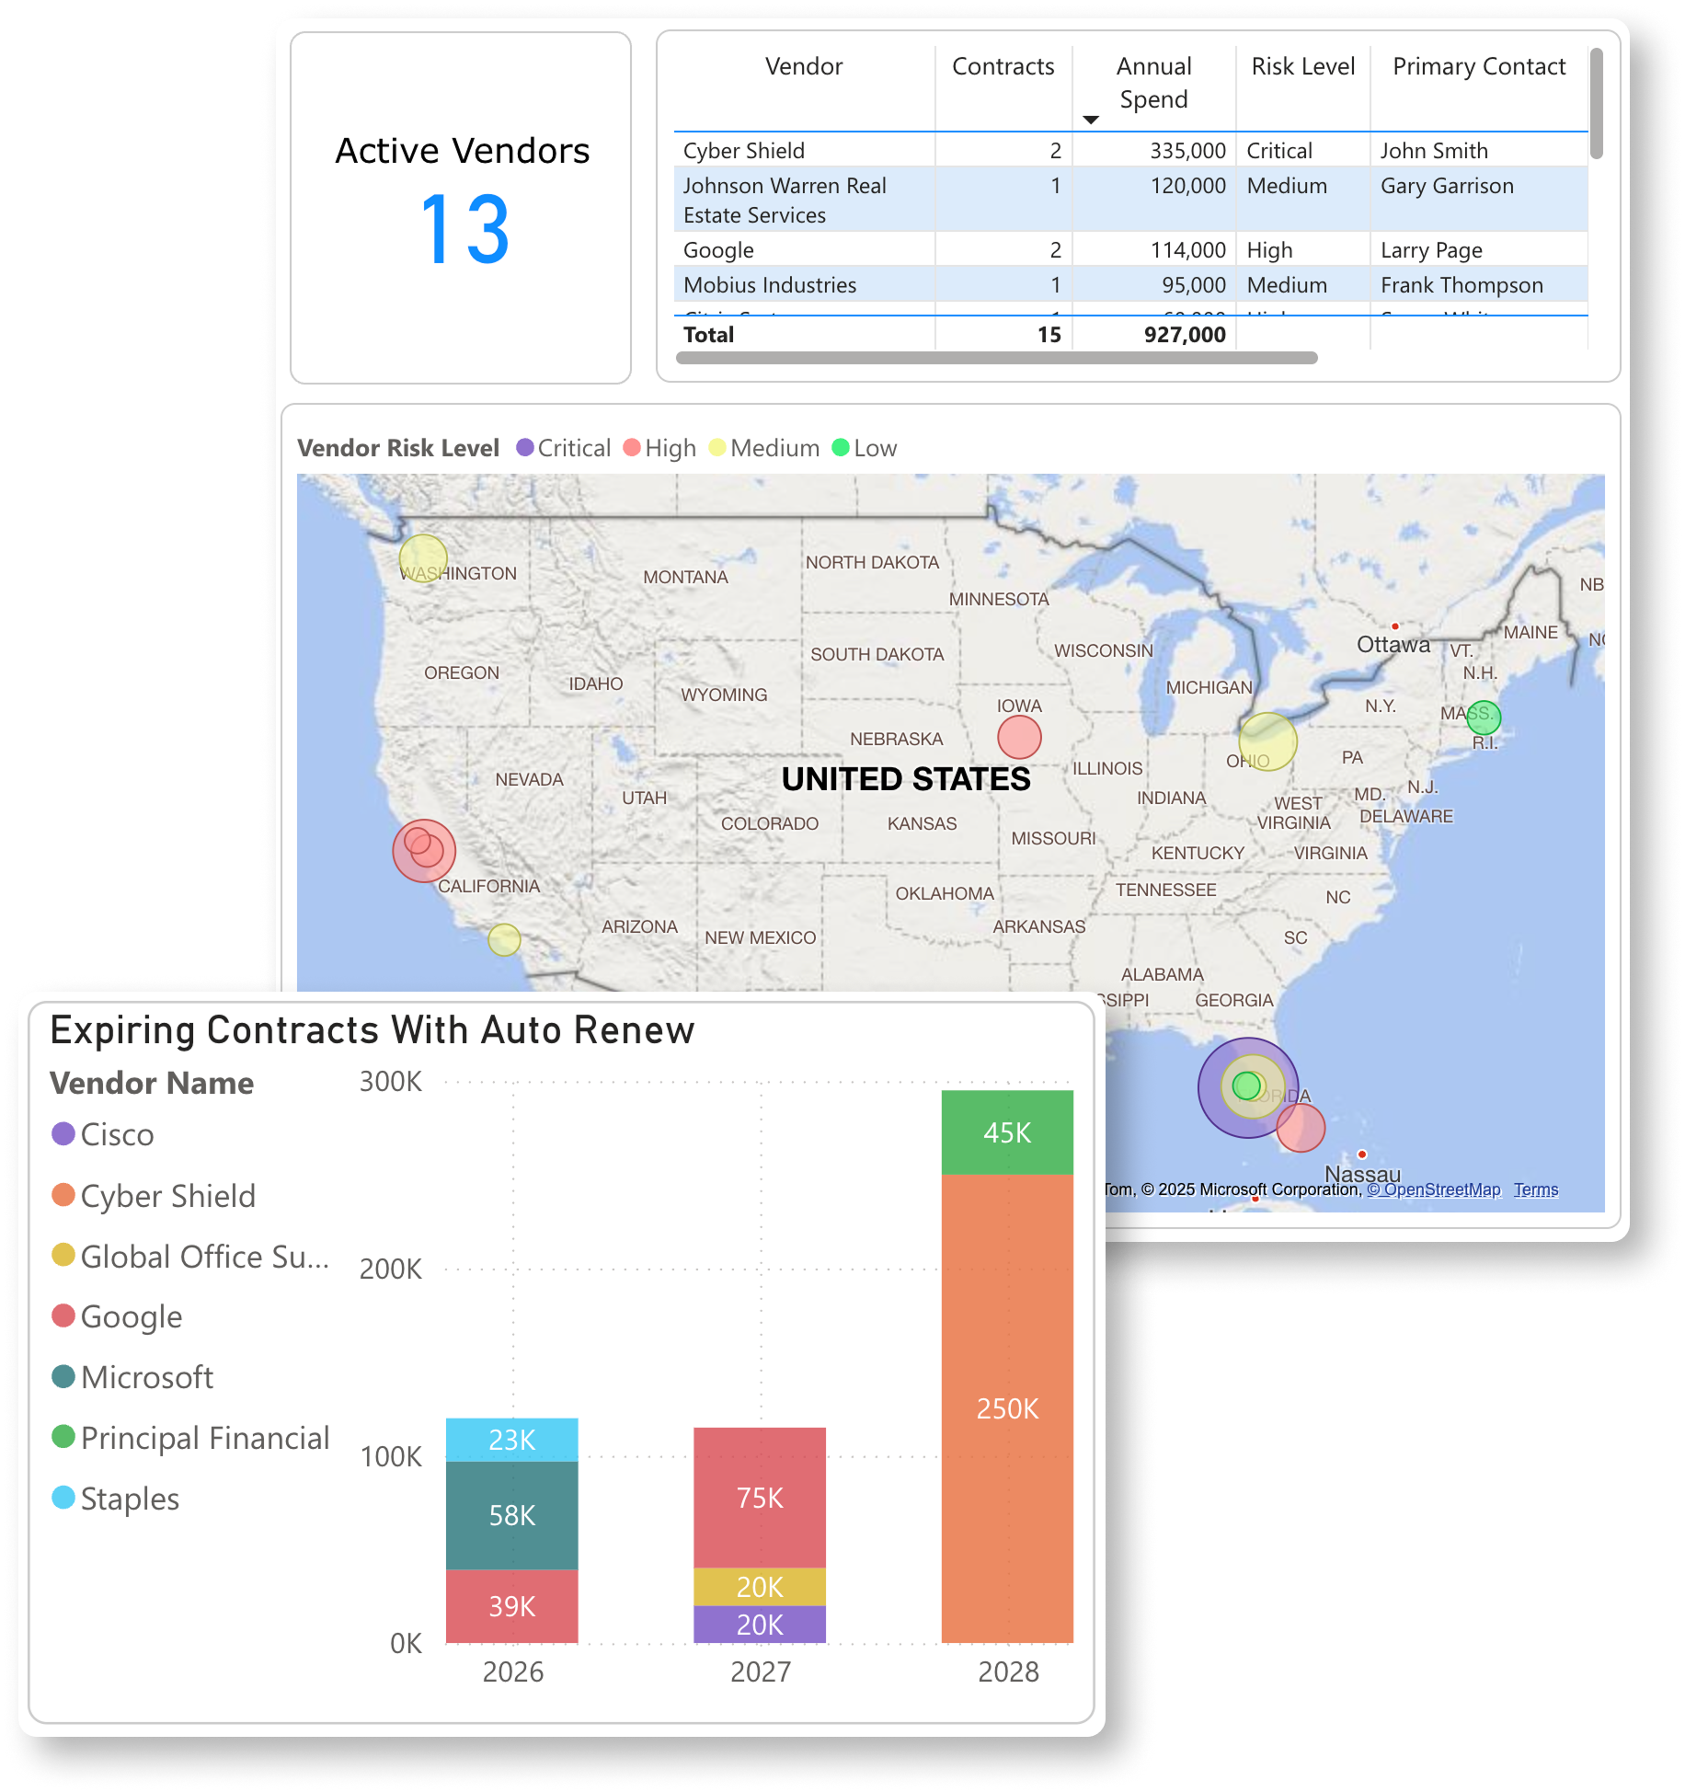Click the Frank Thompson contact cell
This screenshot has width=1685, height=1792.
1461,284
